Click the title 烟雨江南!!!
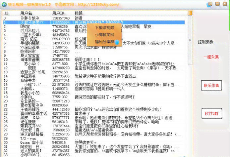Image resolution: width=230 pixels, height=157 pixels. tap(87, 60)
